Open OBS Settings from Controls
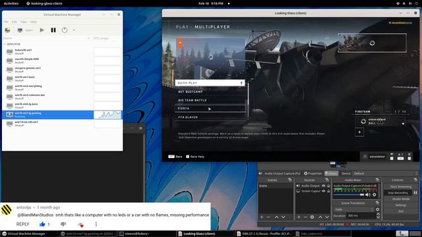The image size is (422, 237). coord(401,205)
